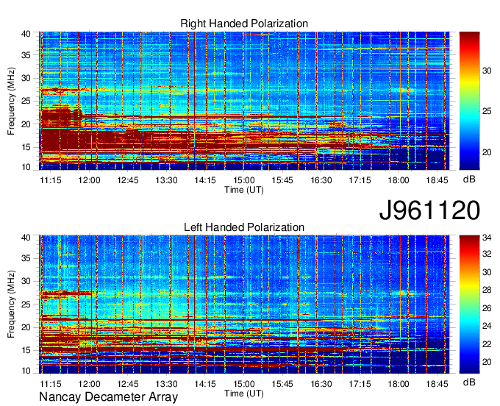500x406 pixels.
Task: Click the 15:45 time tick under the Left Handed plot
Action: [282, 384]
